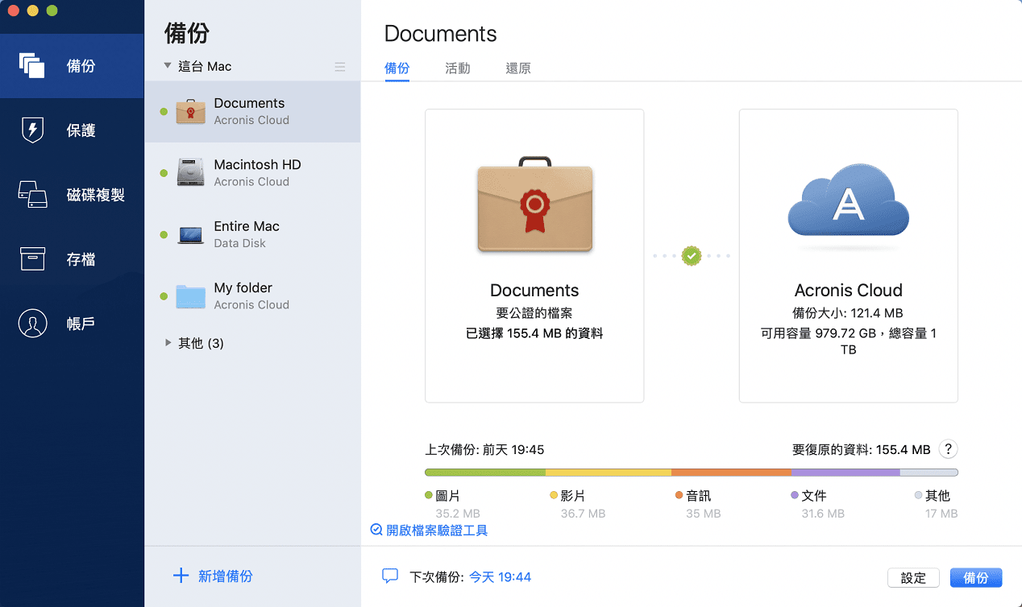Switch to the 還原 tab
Screen dimensions: 1022x607
coord(518,68)
